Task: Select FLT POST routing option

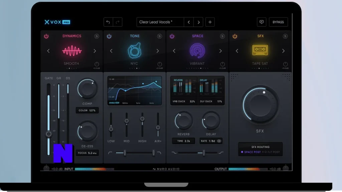Action: coord(272,152)
